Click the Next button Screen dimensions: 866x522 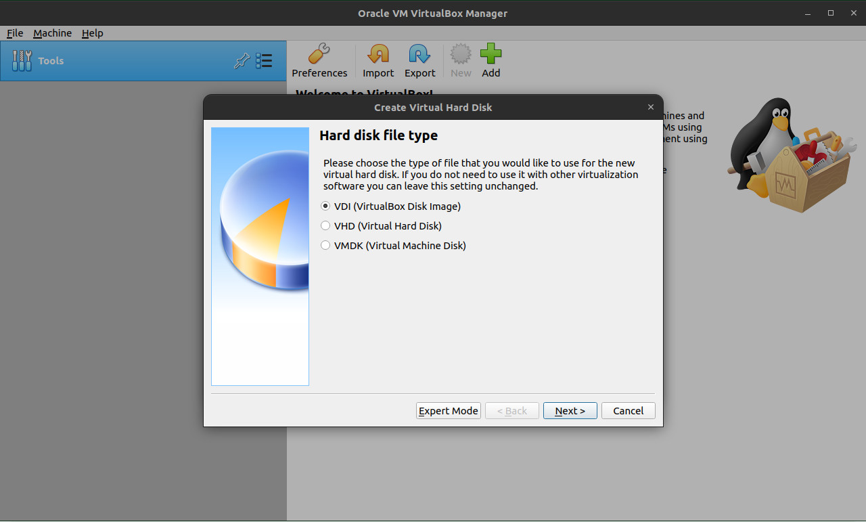tap(570, 411)
